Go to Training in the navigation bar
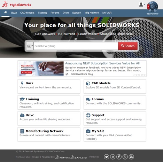The width and height of the screenshot is (163, 162). tap(42, 13)
